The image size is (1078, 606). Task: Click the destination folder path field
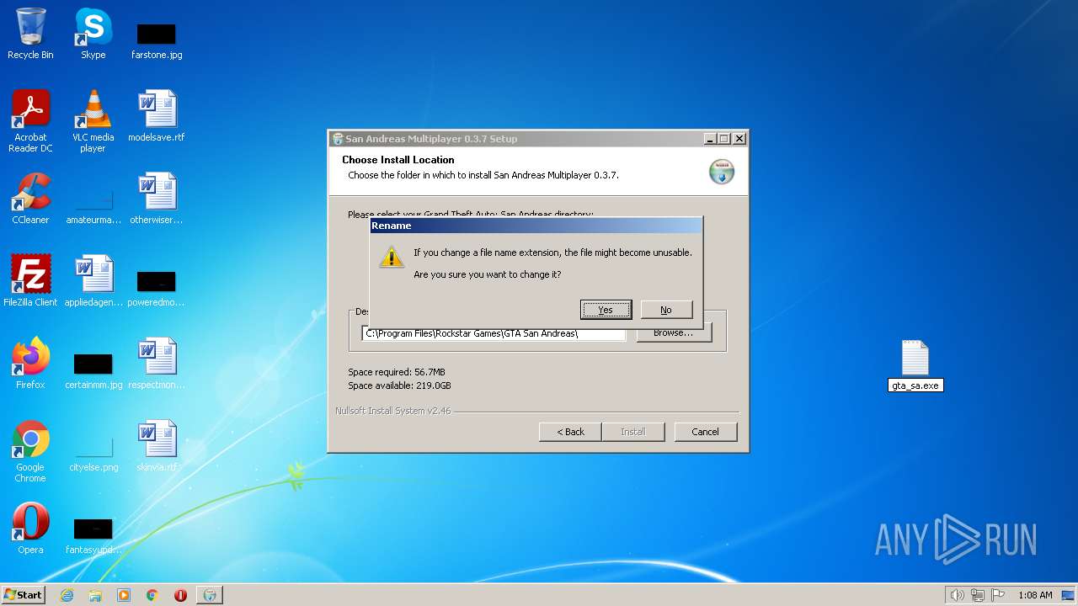click(494, 333)
